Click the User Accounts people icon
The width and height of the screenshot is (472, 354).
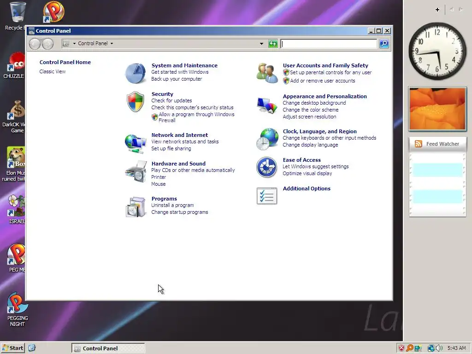point(267,73)
